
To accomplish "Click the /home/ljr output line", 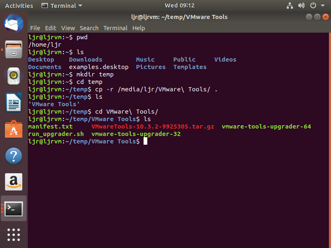I will tap(45, 45).
